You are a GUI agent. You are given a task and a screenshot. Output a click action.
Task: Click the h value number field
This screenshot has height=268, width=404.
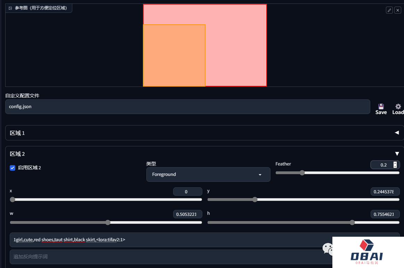click(x=385, y=214)
